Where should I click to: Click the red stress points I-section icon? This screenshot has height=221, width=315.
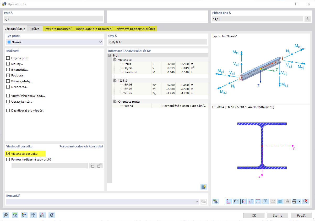tap(258, 201)
